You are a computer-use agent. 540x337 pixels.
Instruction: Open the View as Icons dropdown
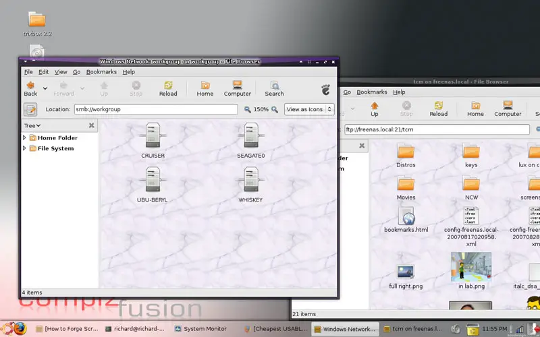pyautogui.click(x=309, y=109)
